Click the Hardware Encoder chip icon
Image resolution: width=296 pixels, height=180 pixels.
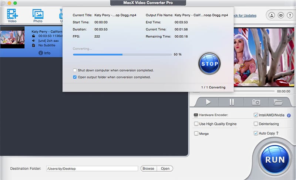click(196, 115)
